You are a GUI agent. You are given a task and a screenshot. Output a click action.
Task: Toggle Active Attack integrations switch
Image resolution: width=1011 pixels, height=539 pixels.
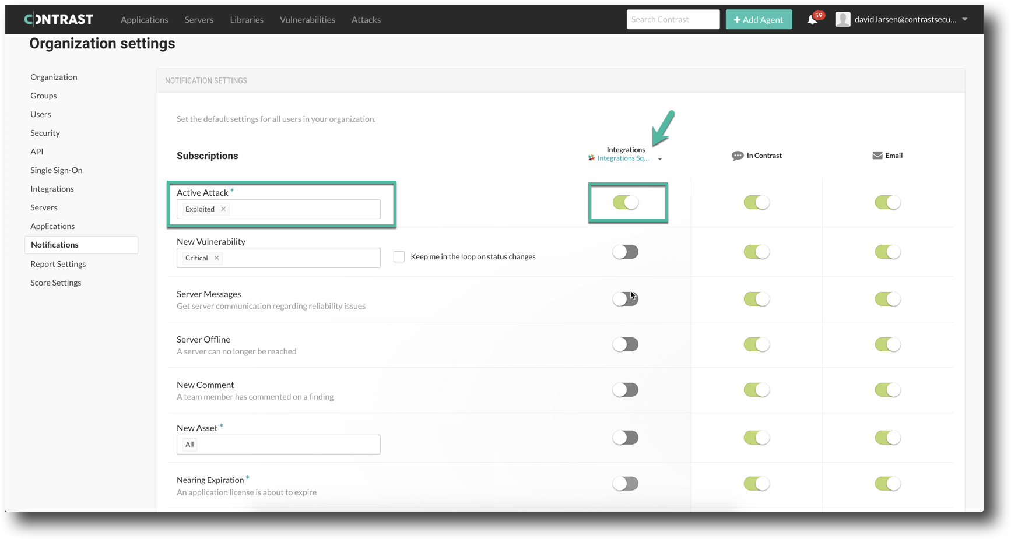click(x=626, y=202)
